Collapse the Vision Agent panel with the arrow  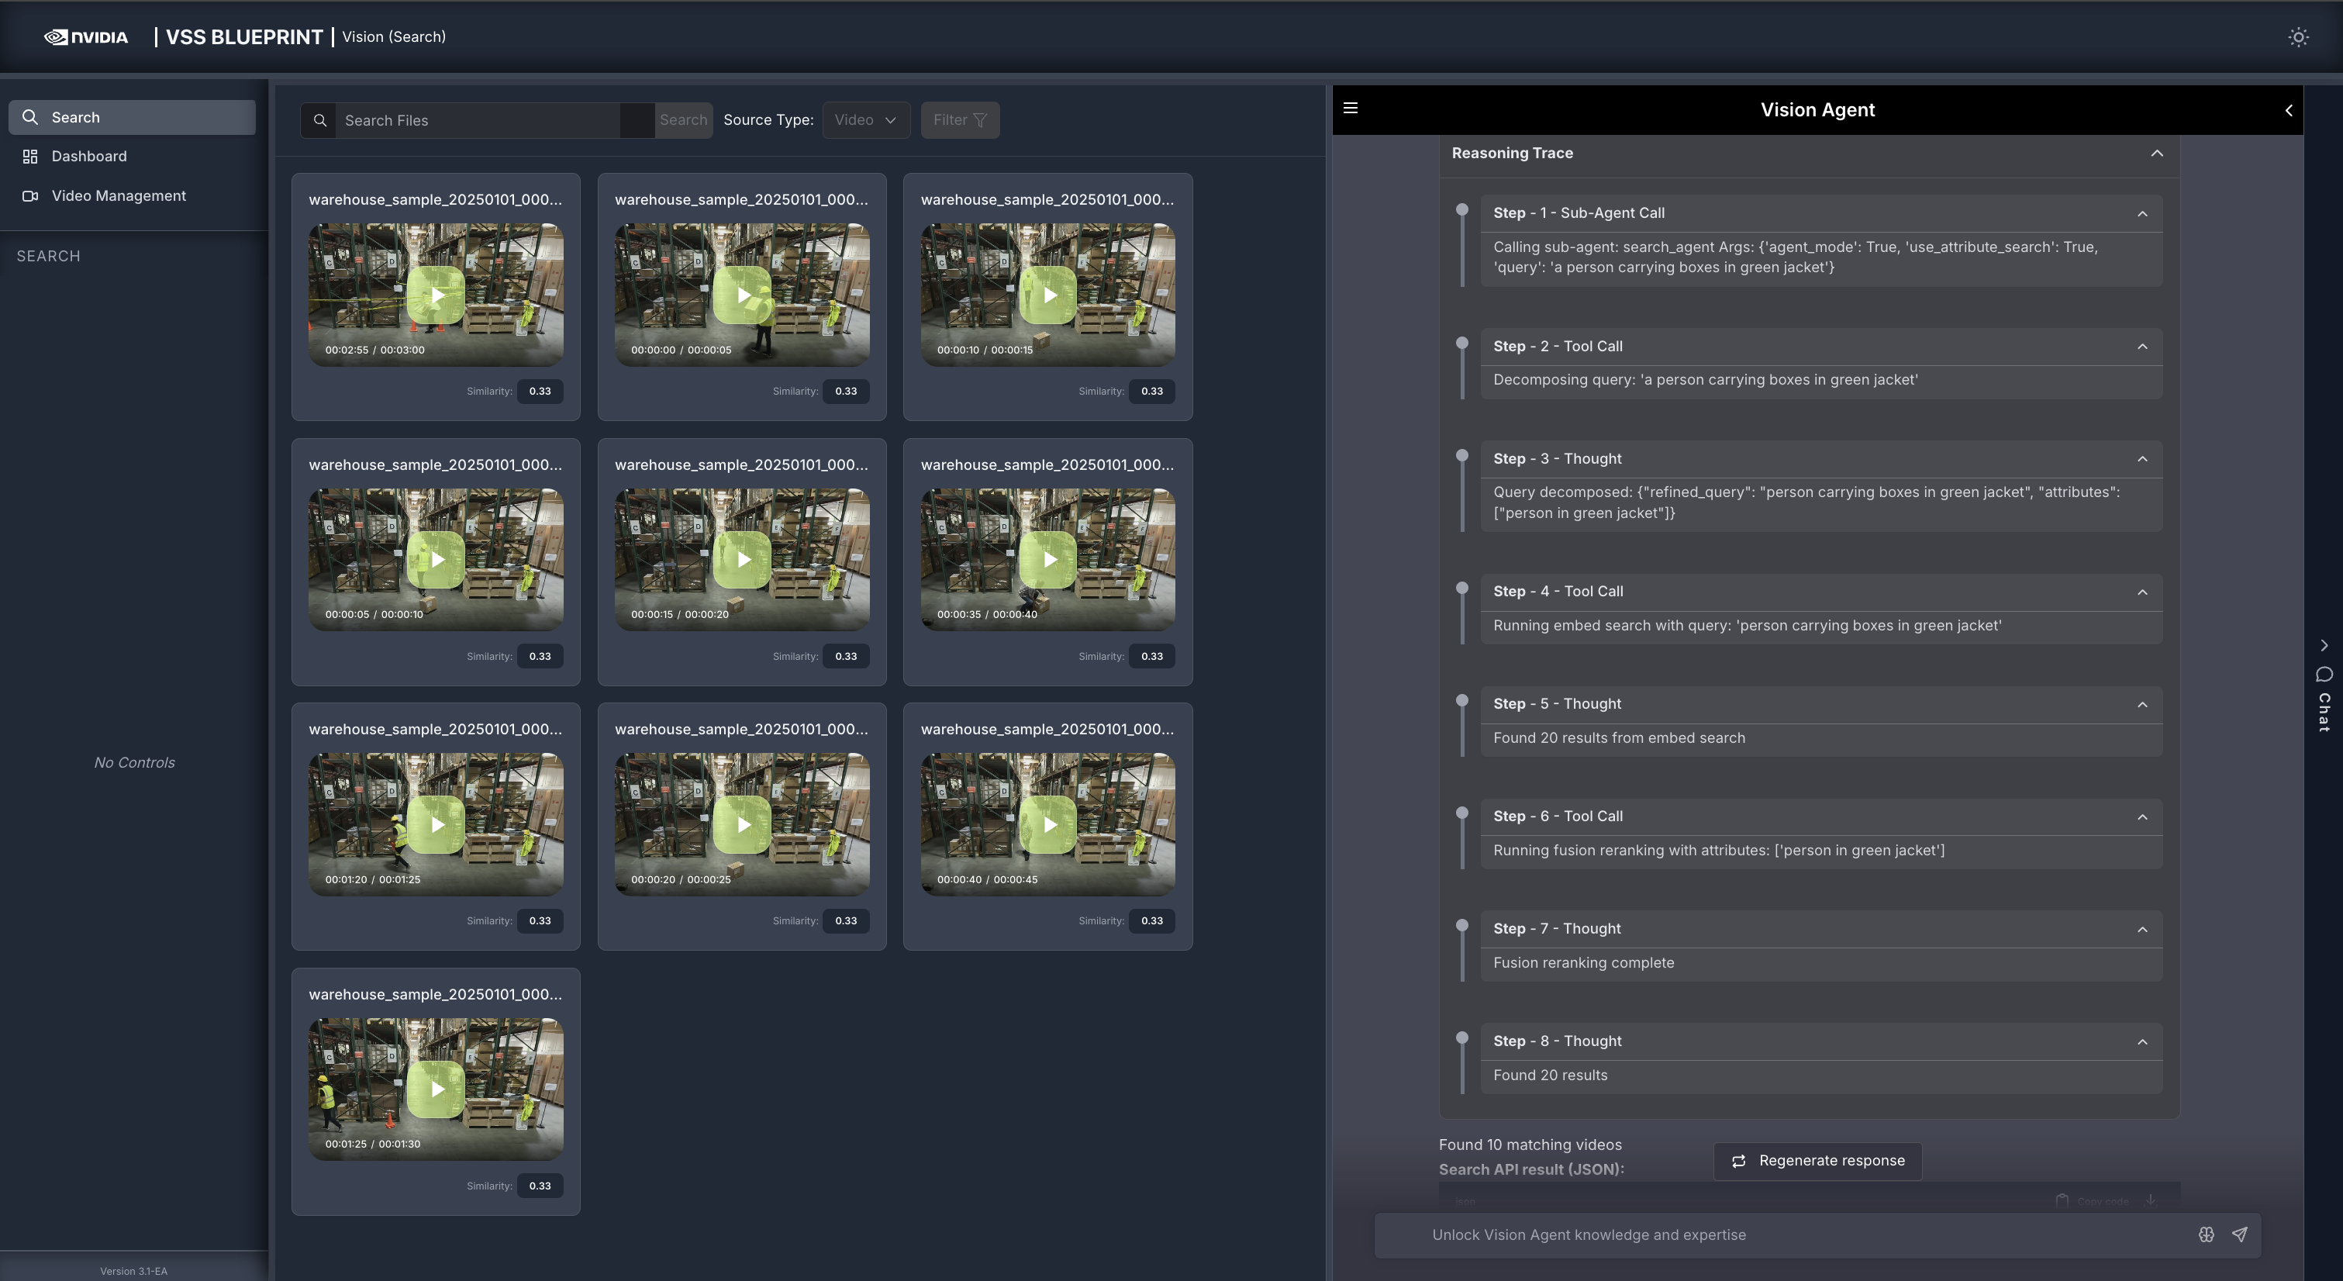pyautogui.click(x=2289, y=110)
